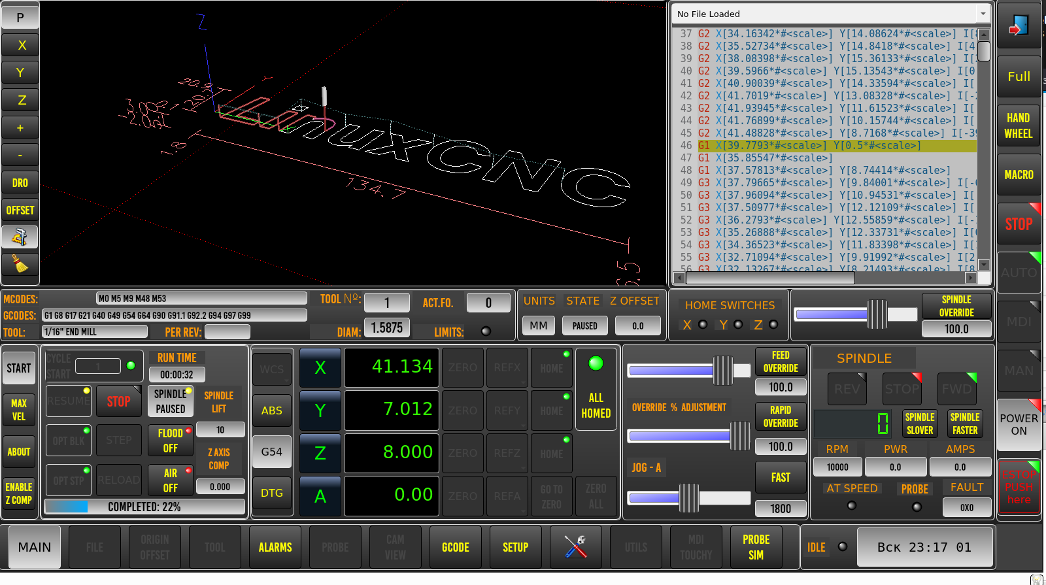The width and height of the screenshot is (1046, 585).
Task: Toggle DRO display in the plot
Action: tap(20, 182)
